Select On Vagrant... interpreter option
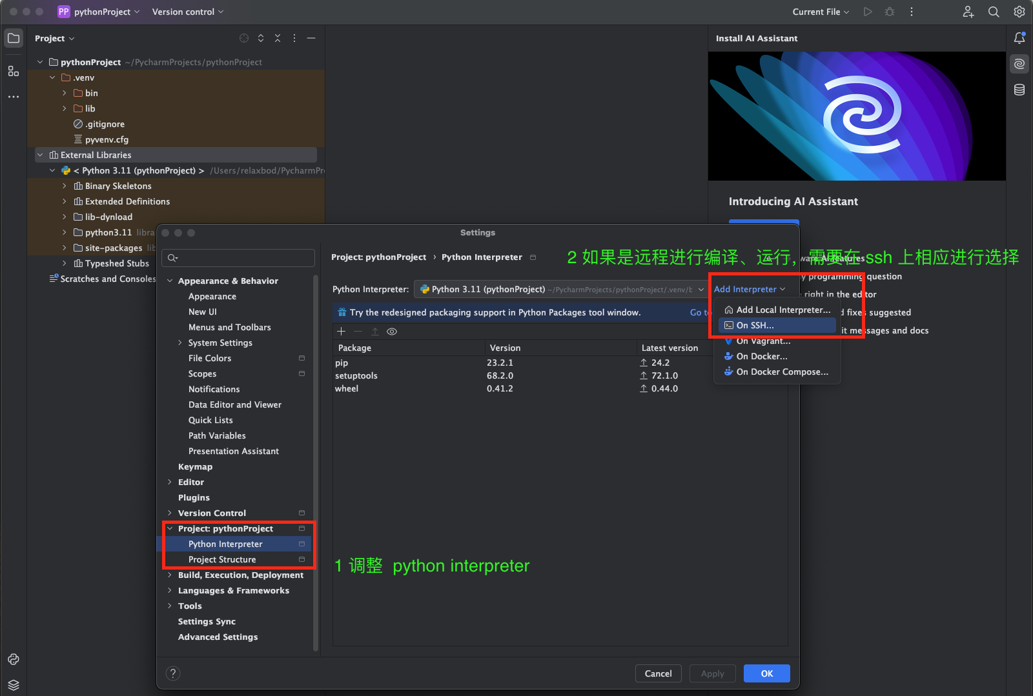This screenshot has width=1033, height=696. [777, 341]
